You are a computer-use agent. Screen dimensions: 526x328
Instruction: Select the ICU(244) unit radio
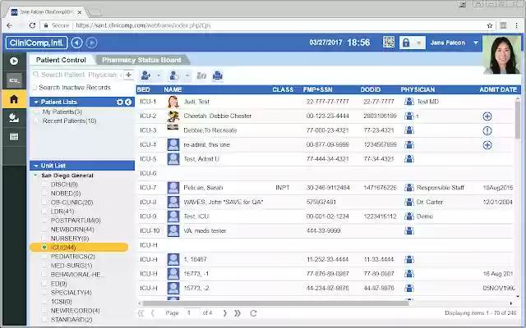[44, 248]
